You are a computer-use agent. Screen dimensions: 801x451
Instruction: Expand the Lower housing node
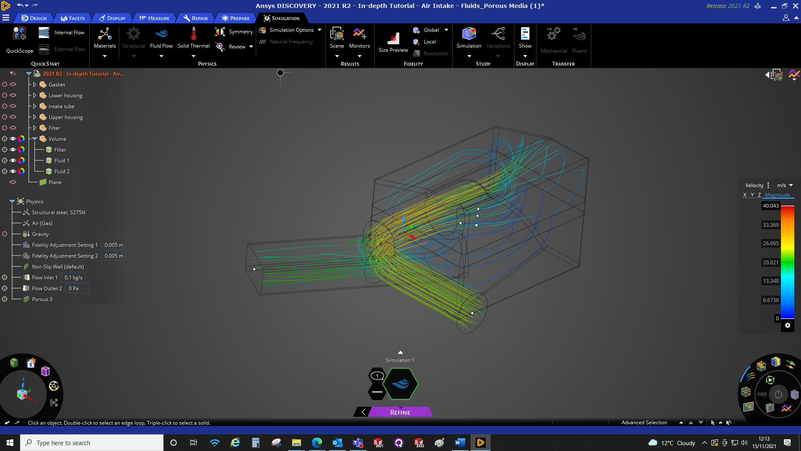35,95
